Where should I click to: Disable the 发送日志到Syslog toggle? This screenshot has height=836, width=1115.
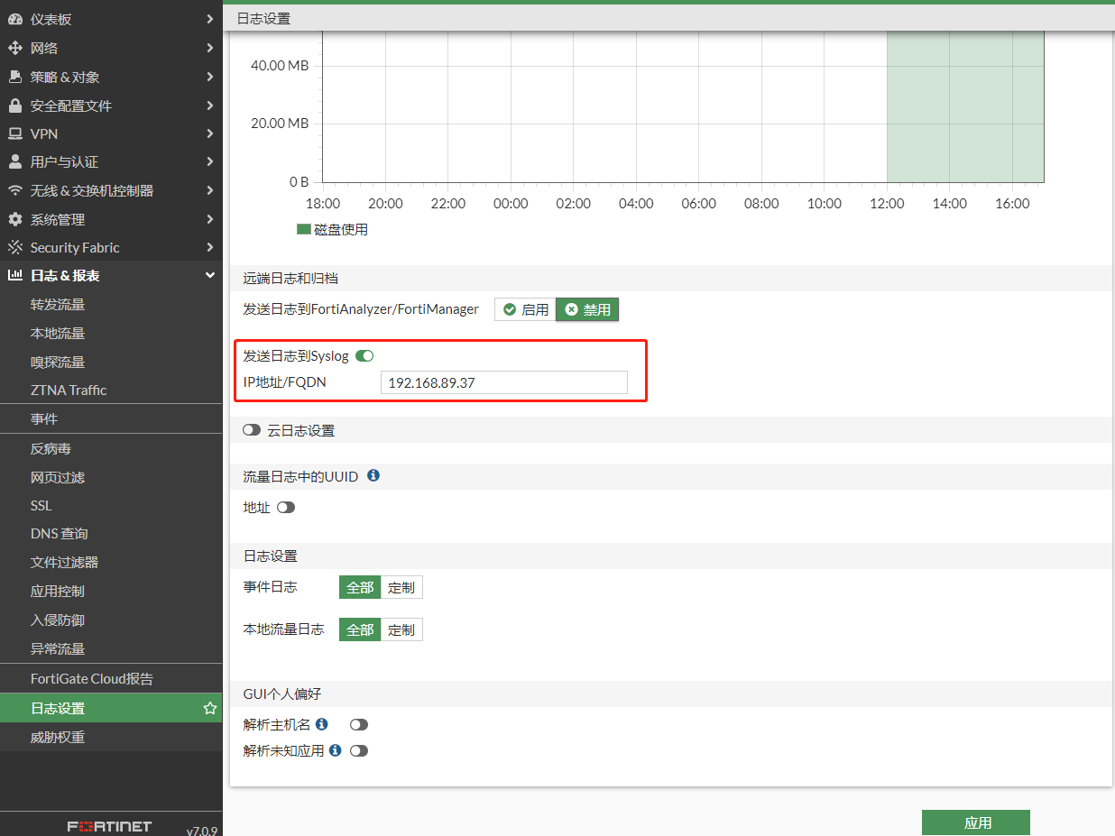(364, 356)
